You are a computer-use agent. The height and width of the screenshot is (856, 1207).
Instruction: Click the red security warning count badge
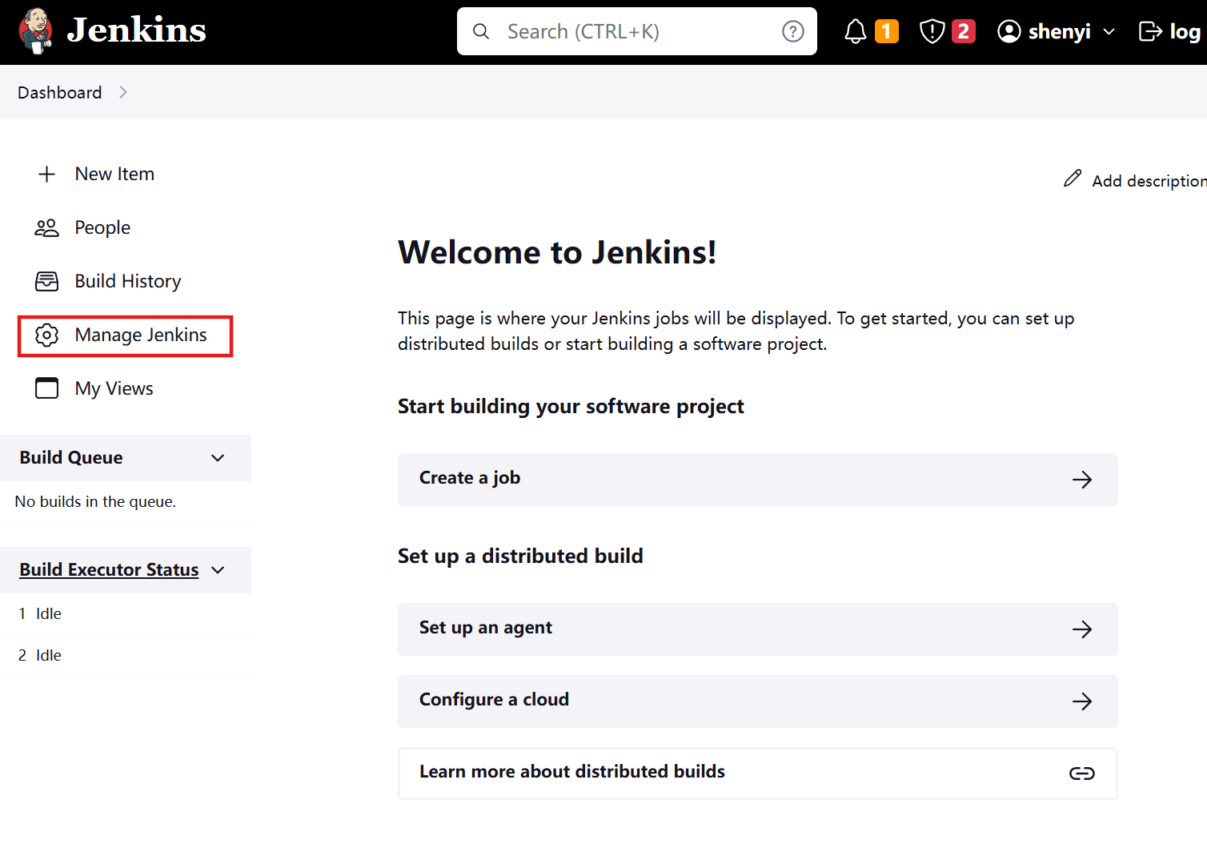[964, 31]
